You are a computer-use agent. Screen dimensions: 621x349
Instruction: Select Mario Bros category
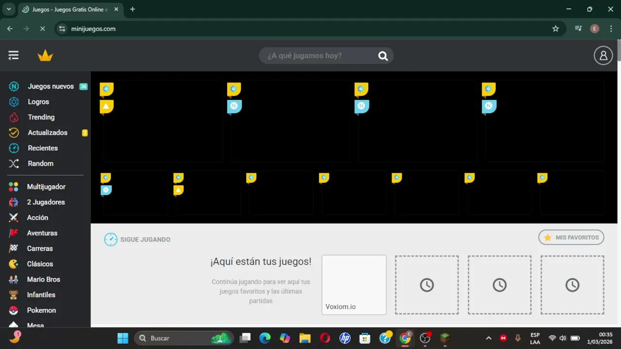[x=44, y=280]
